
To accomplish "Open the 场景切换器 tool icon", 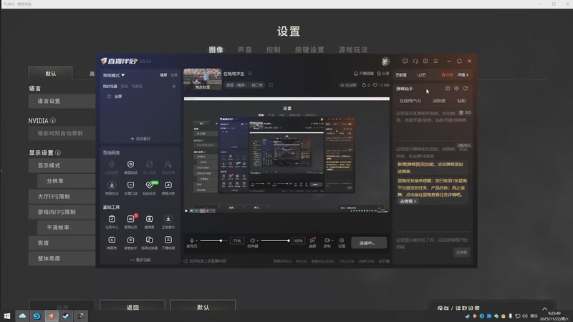I will (150, 240).
